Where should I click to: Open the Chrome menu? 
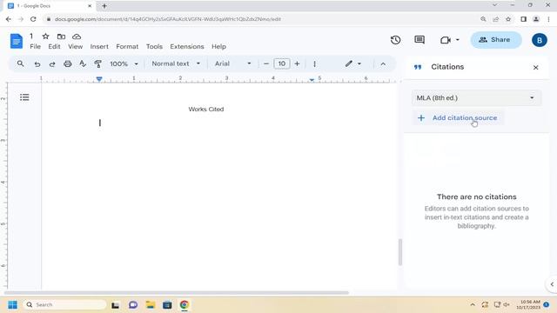click(x=549, y=19)
